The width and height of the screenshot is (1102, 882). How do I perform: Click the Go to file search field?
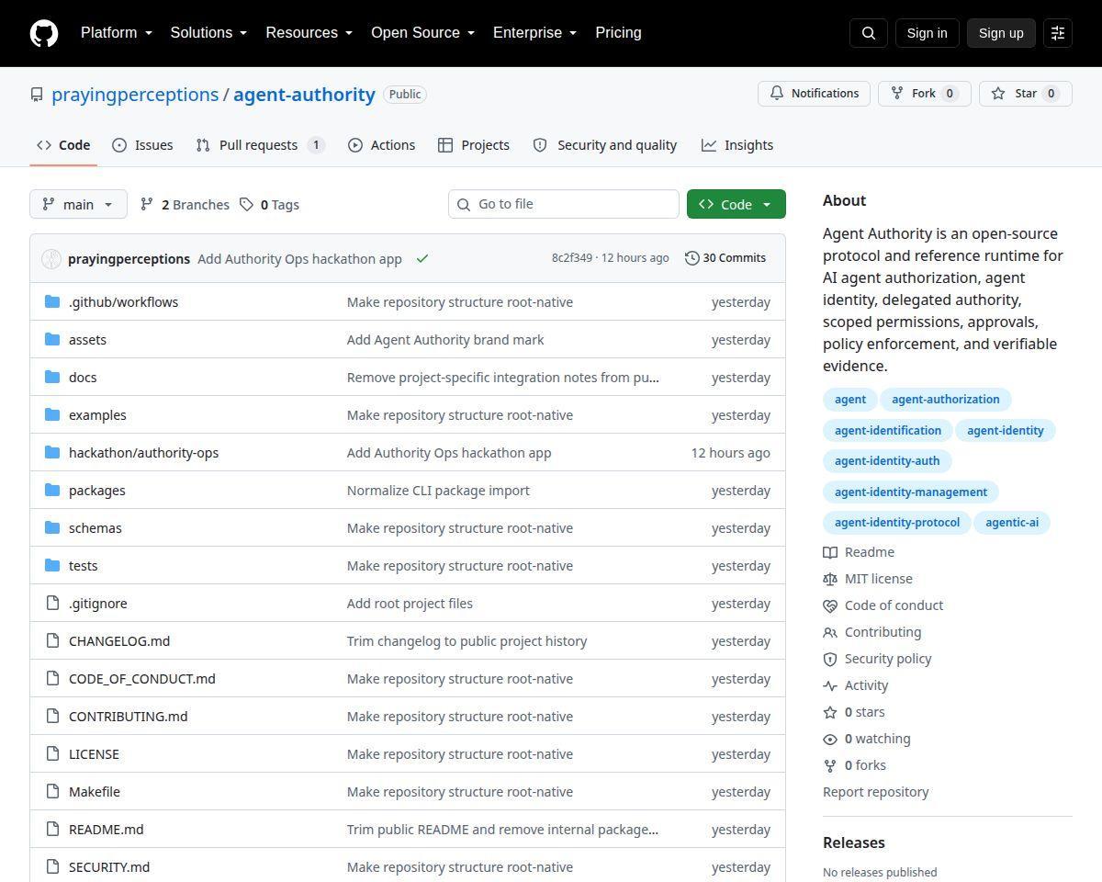564,204
